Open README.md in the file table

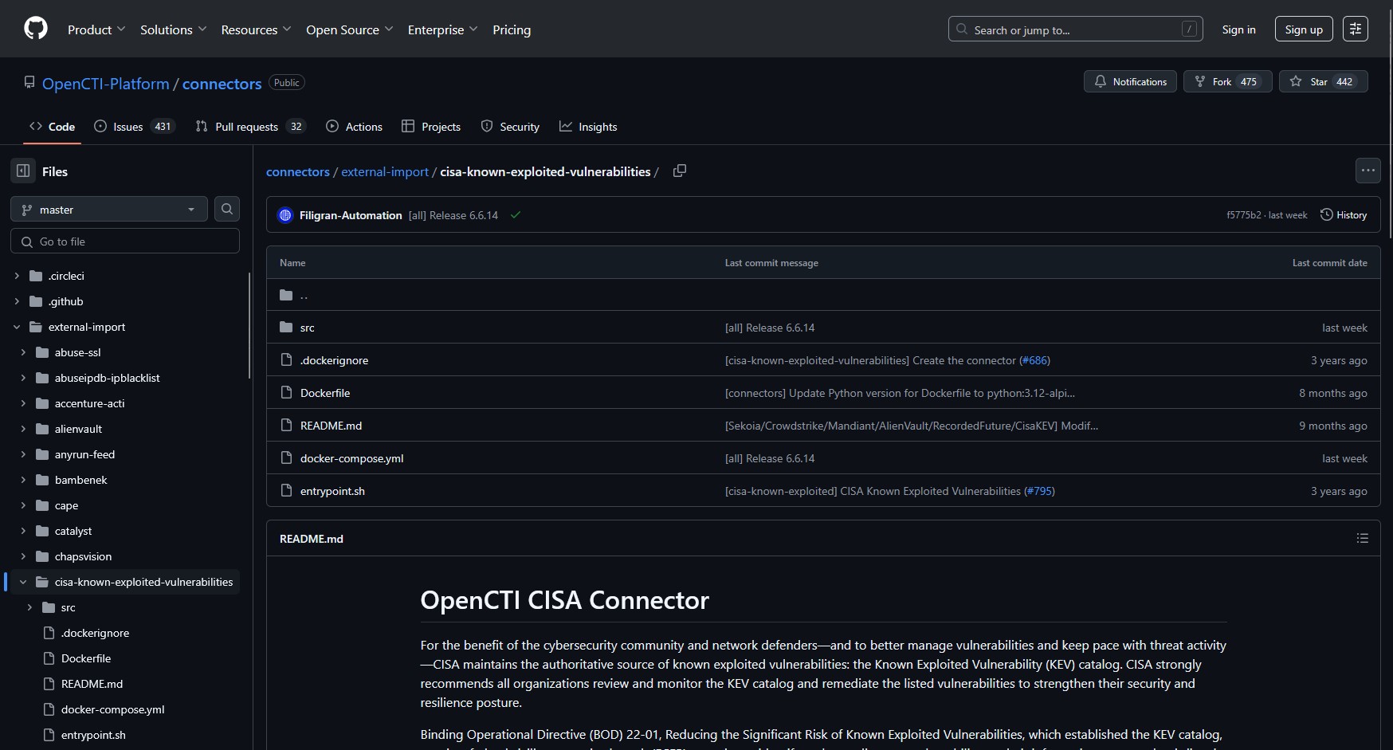tap(331, 426)
